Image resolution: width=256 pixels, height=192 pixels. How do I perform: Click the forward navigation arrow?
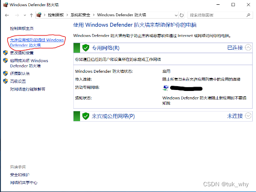(17, 15)
